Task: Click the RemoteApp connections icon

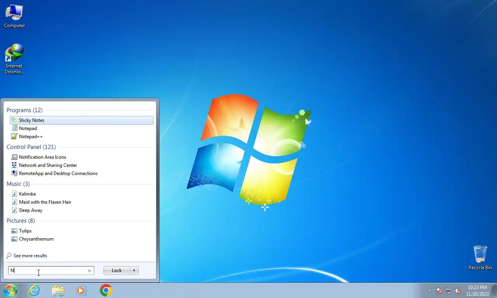Action: [14, 173]
